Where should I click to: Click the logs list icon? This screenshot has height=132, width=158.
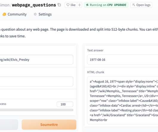[134, 5]
